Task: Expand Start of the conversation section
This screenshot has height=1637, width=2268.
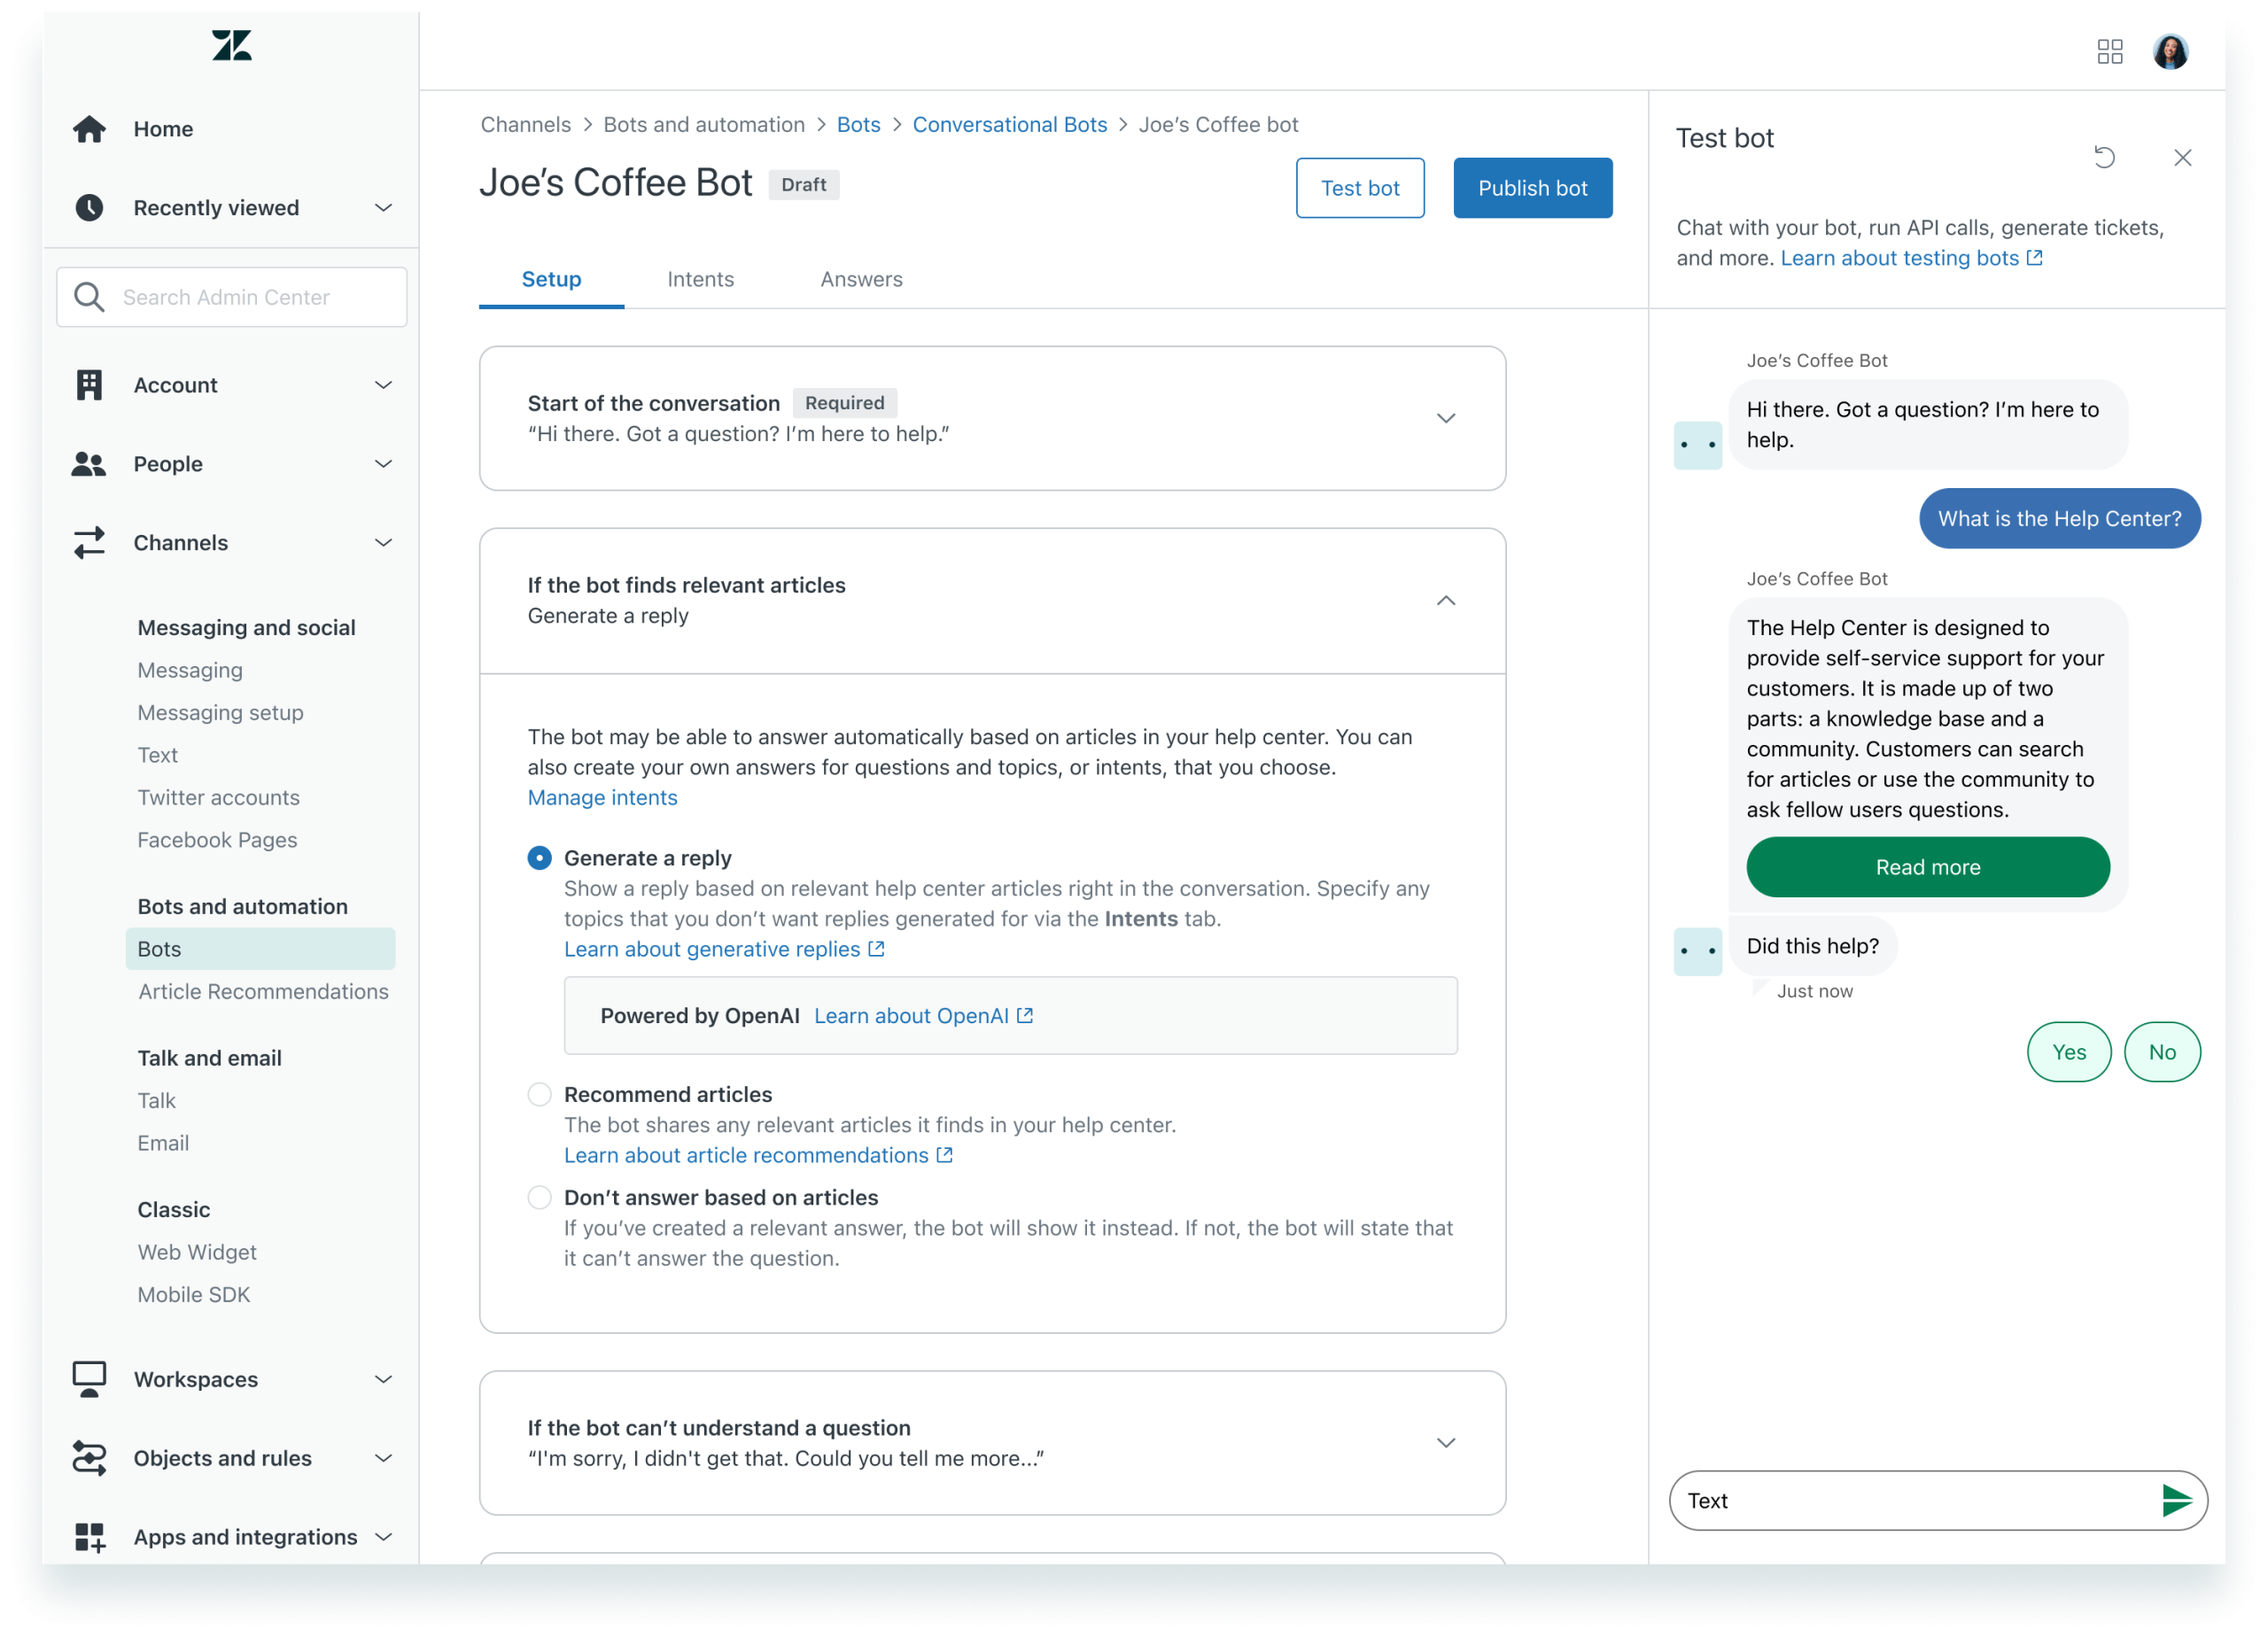Action: 1445,418
